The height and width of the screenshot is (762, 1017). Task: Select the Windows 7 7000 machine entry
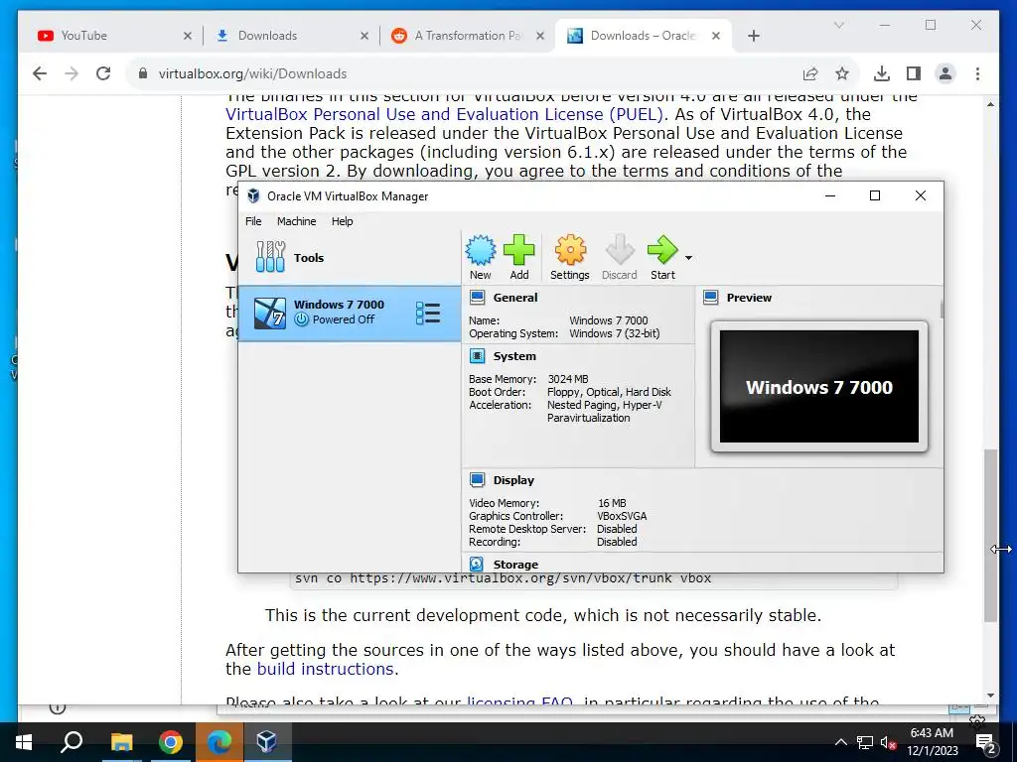[x=350, y=313]
